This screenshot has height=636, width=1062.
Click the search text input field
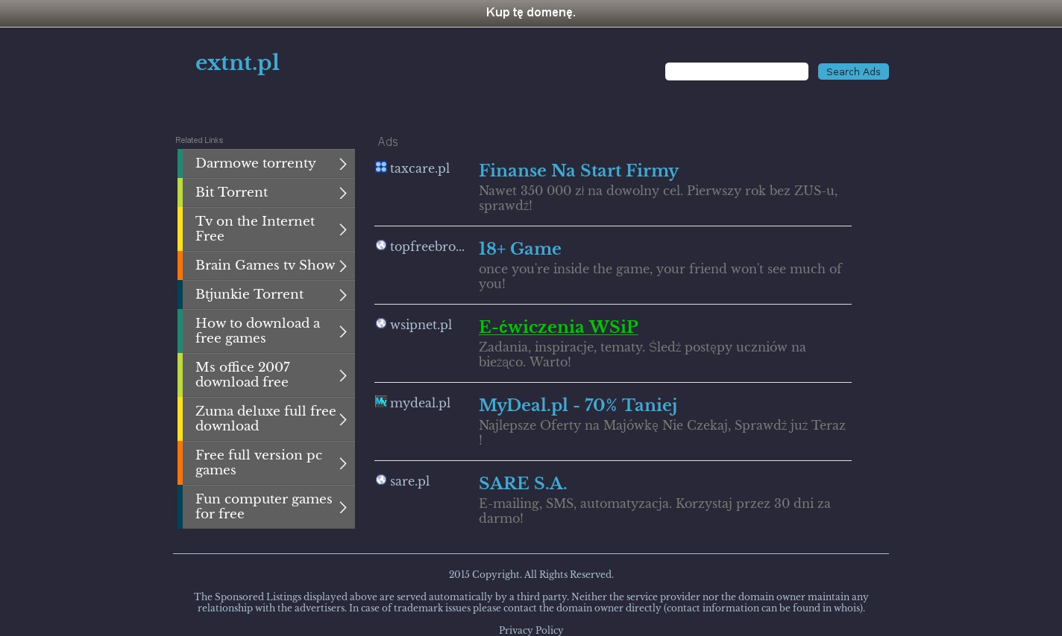[x=736, y=71]
